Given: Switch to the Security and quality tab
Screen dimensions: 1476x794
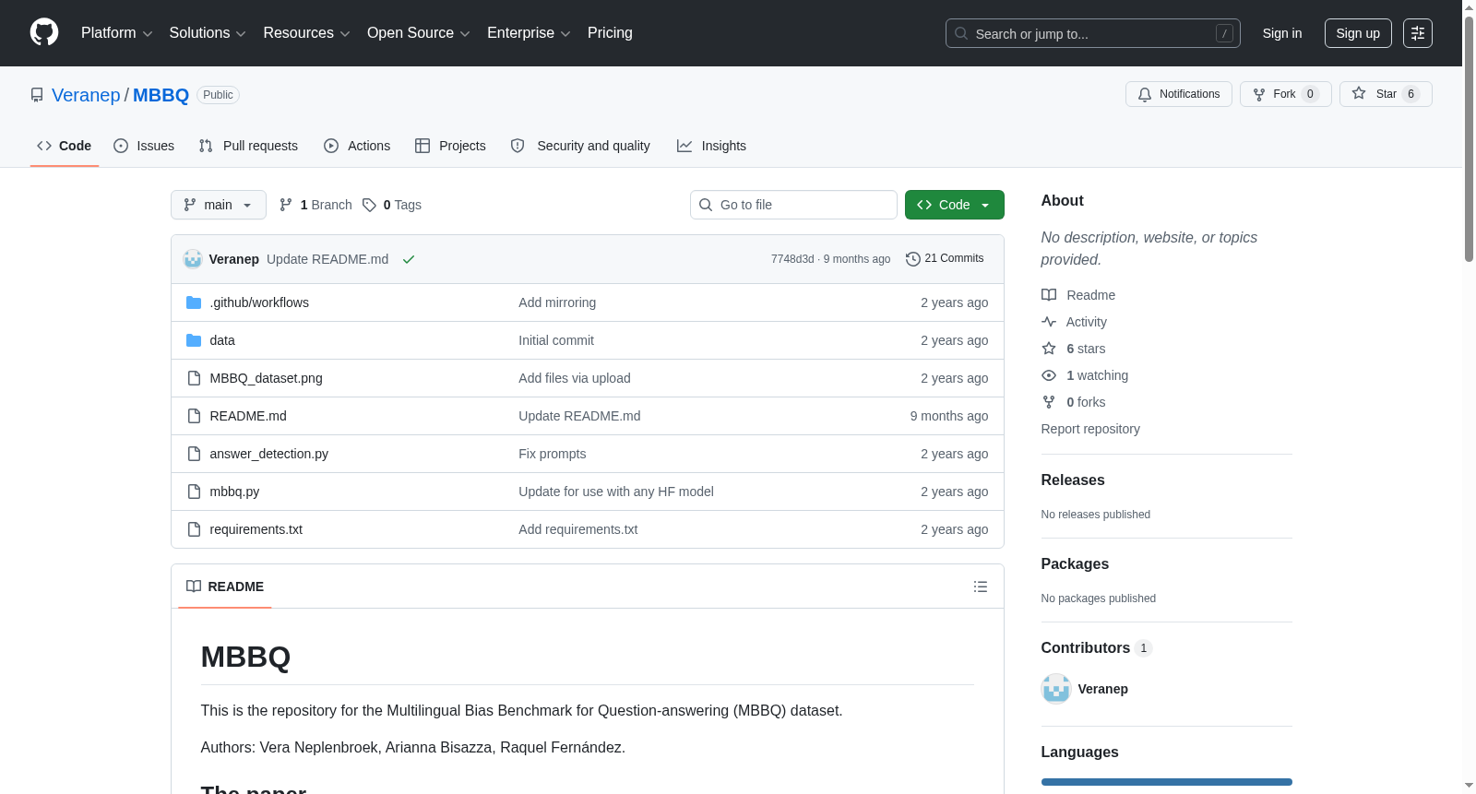Looking at the screenshot, I should click(580, 146).
